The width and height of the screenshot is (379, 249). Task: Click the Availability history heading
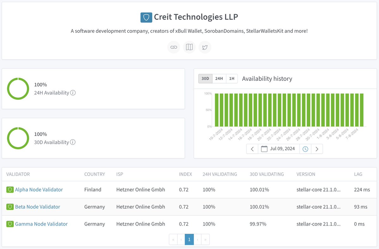click(267, 79)
